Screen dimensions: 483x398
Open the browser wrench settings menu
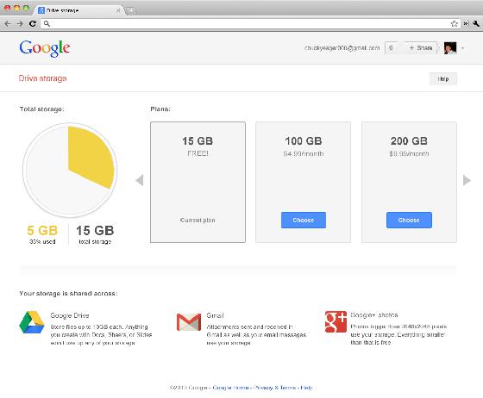[x=476, y=23]
